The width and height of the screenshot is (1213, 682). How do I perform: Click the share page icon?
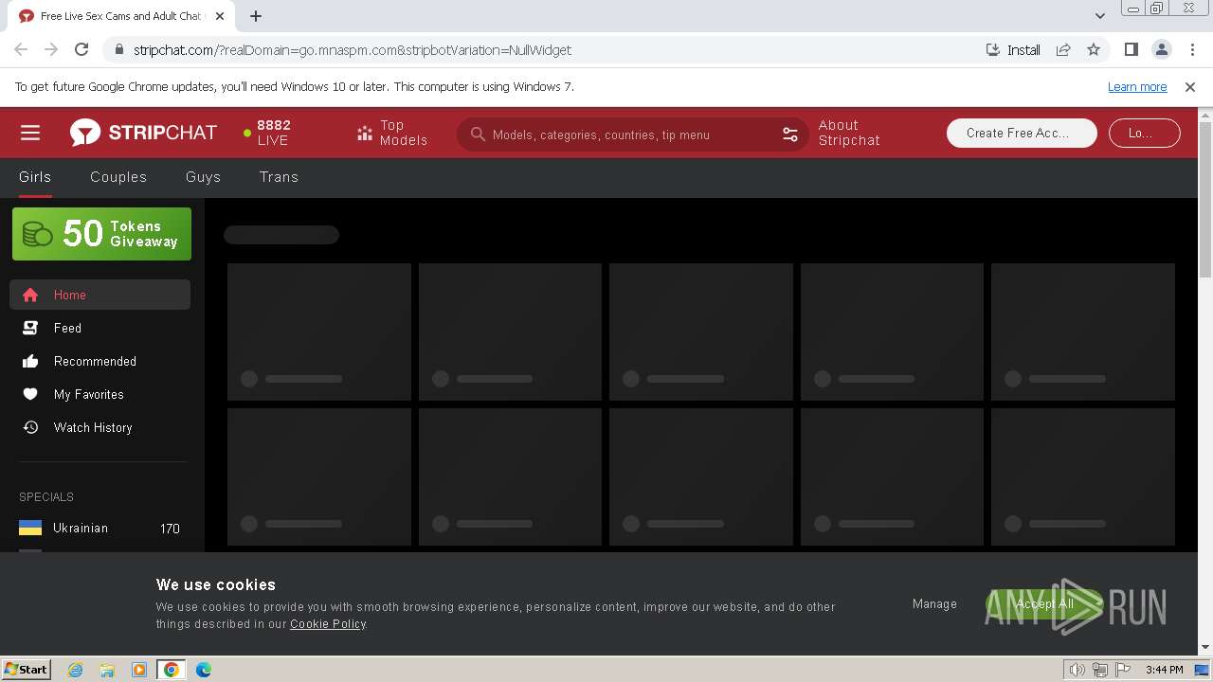pyautogui.click(x=1063, y=50)
